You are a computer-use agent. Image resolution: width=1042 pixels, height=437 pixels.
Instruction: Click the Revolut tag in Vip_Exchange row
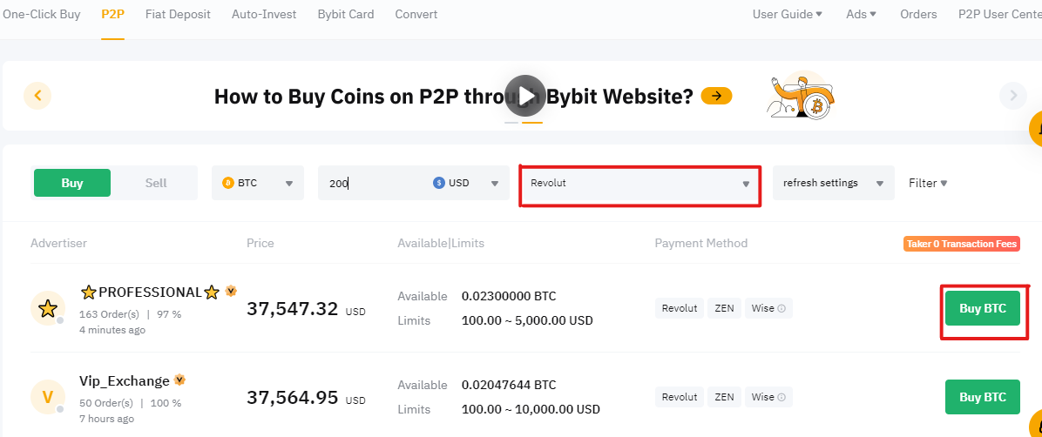680,397
